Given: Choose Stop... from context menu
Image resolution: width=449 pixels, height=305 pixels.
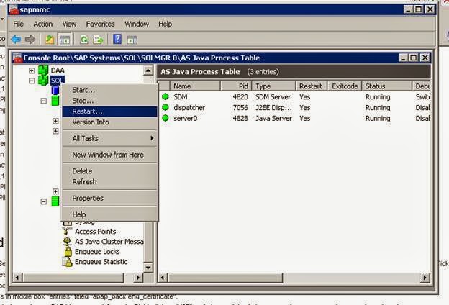Looking at the screenshot, I should [x=109, y=101].
